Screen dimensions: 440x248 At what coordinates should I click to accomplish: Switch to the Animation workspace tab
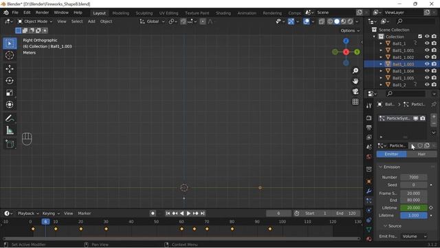(x=247, y=13)
